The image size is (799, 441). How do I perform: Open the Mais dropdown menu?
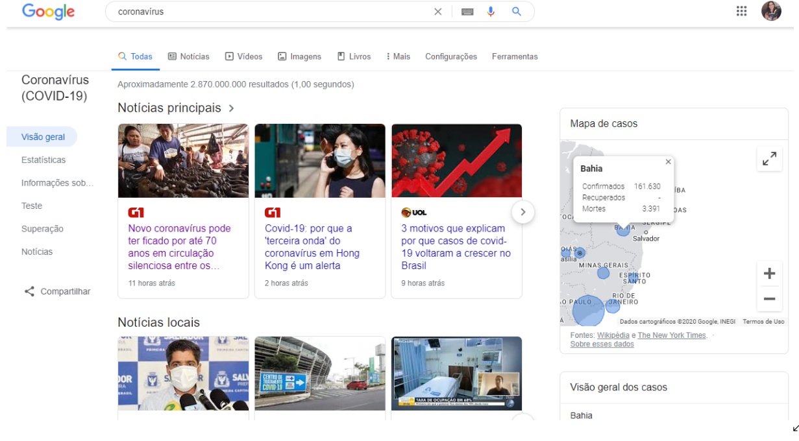coord(398,56)
